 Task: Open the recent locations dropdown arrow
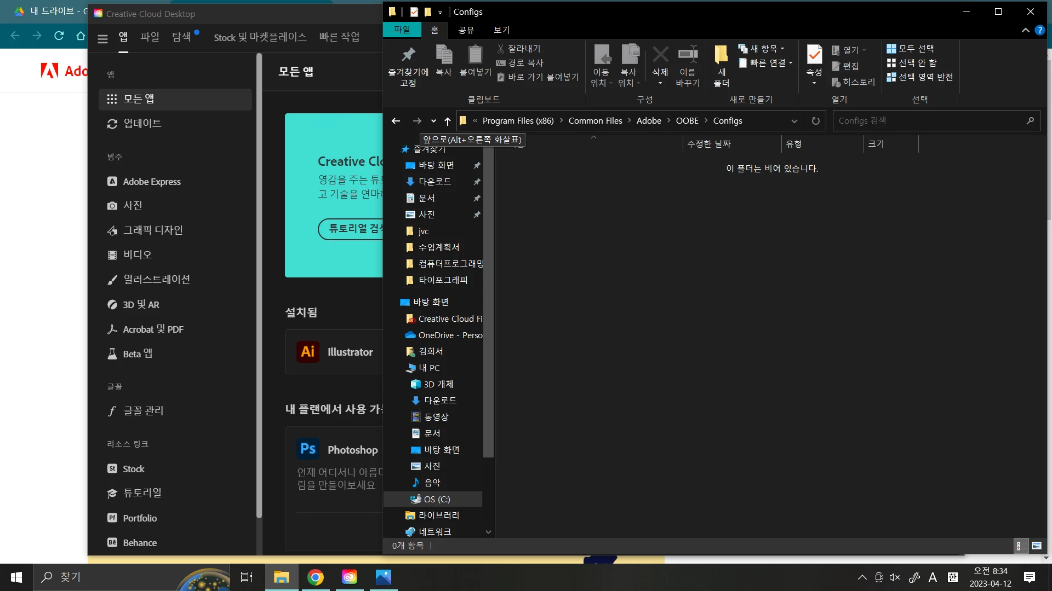[x=433, y=121]
